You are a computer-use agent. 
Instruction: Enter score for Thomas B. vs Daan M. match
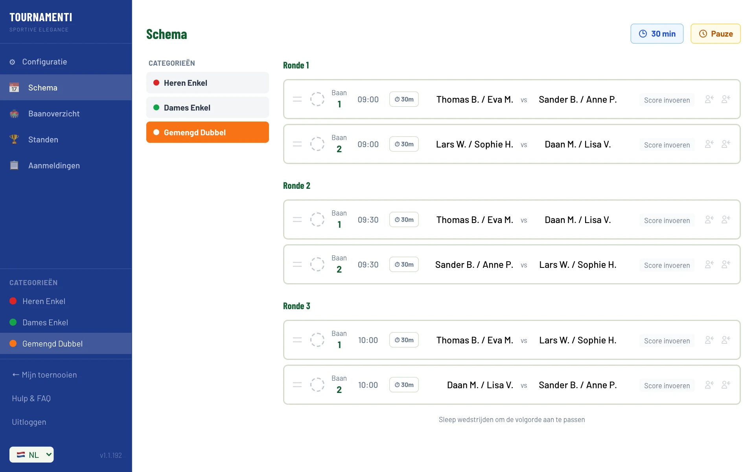pos(667,220)
